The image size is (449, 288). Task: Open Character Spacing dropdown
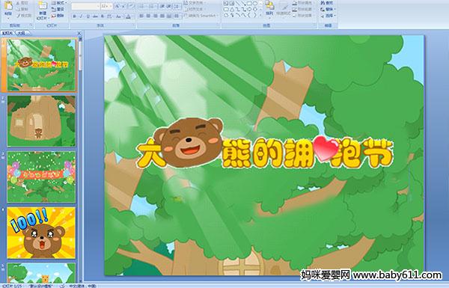point(110,16)
